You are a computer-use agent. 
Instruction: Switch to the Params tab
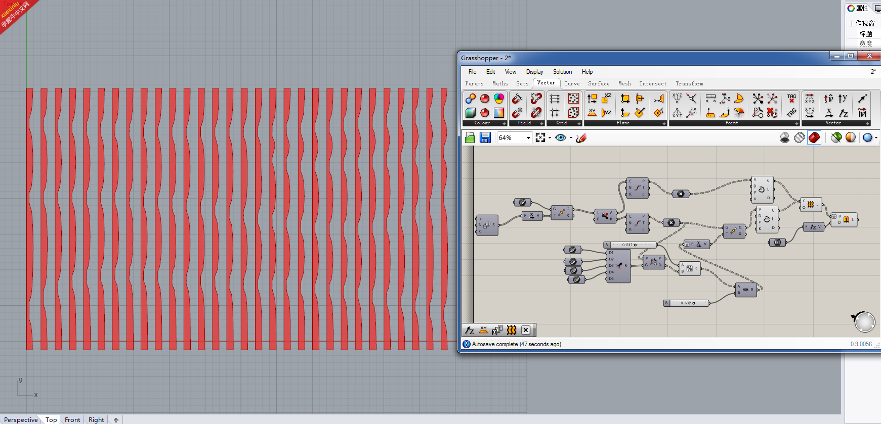[x=474, y=83]
